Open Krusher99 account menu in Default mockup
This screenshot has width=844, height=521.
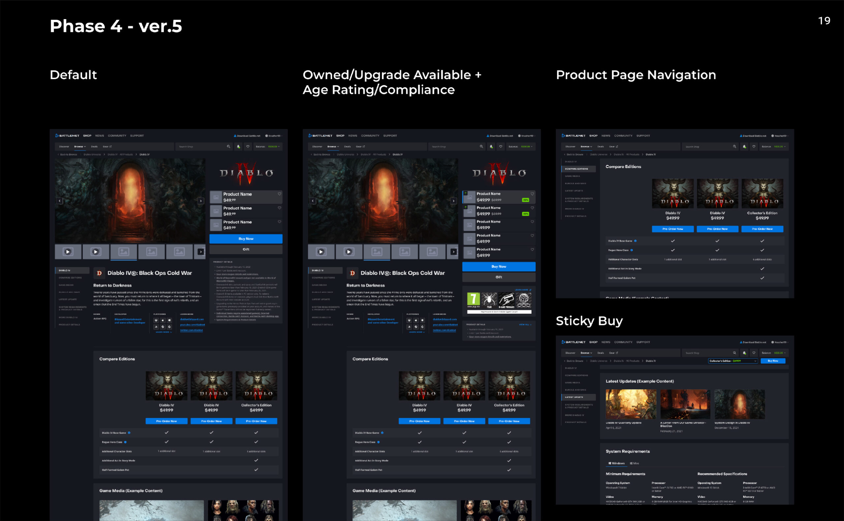(x=274, y=136)
